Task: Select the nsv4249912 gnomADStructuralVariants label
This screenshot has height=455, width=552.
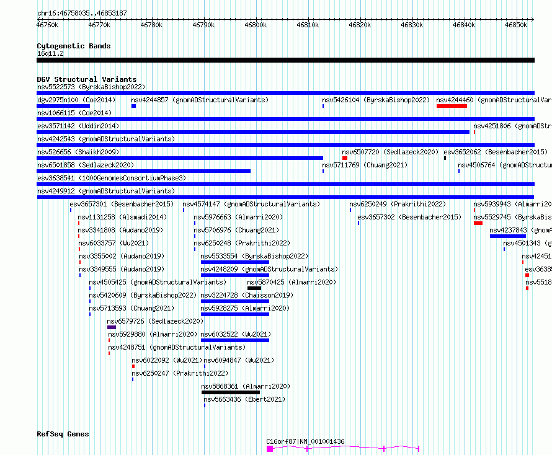Action: coord(106,191)
